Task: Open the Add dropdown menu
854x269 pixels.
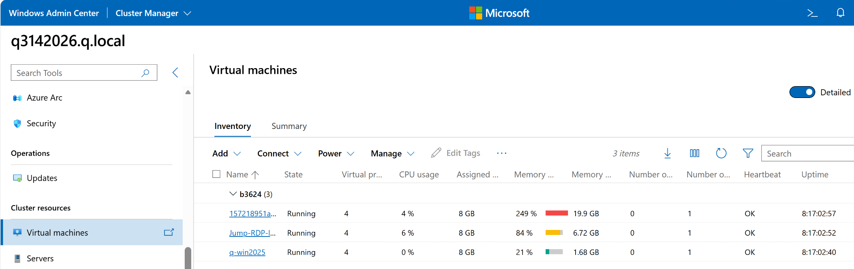Action: point(226,153)
